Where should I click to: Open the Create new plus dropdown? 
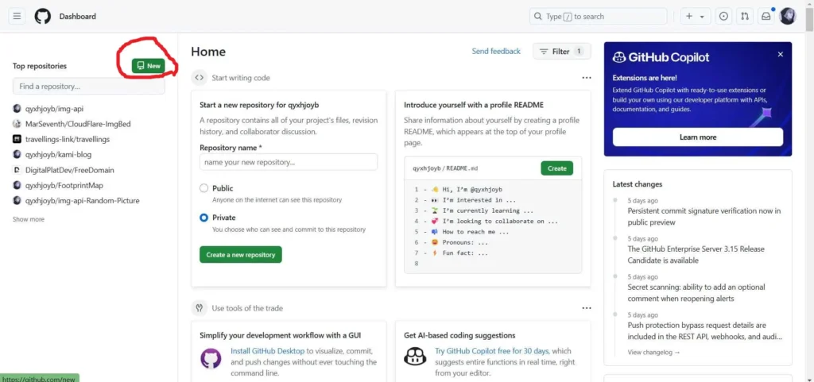(x=696, y=16)
